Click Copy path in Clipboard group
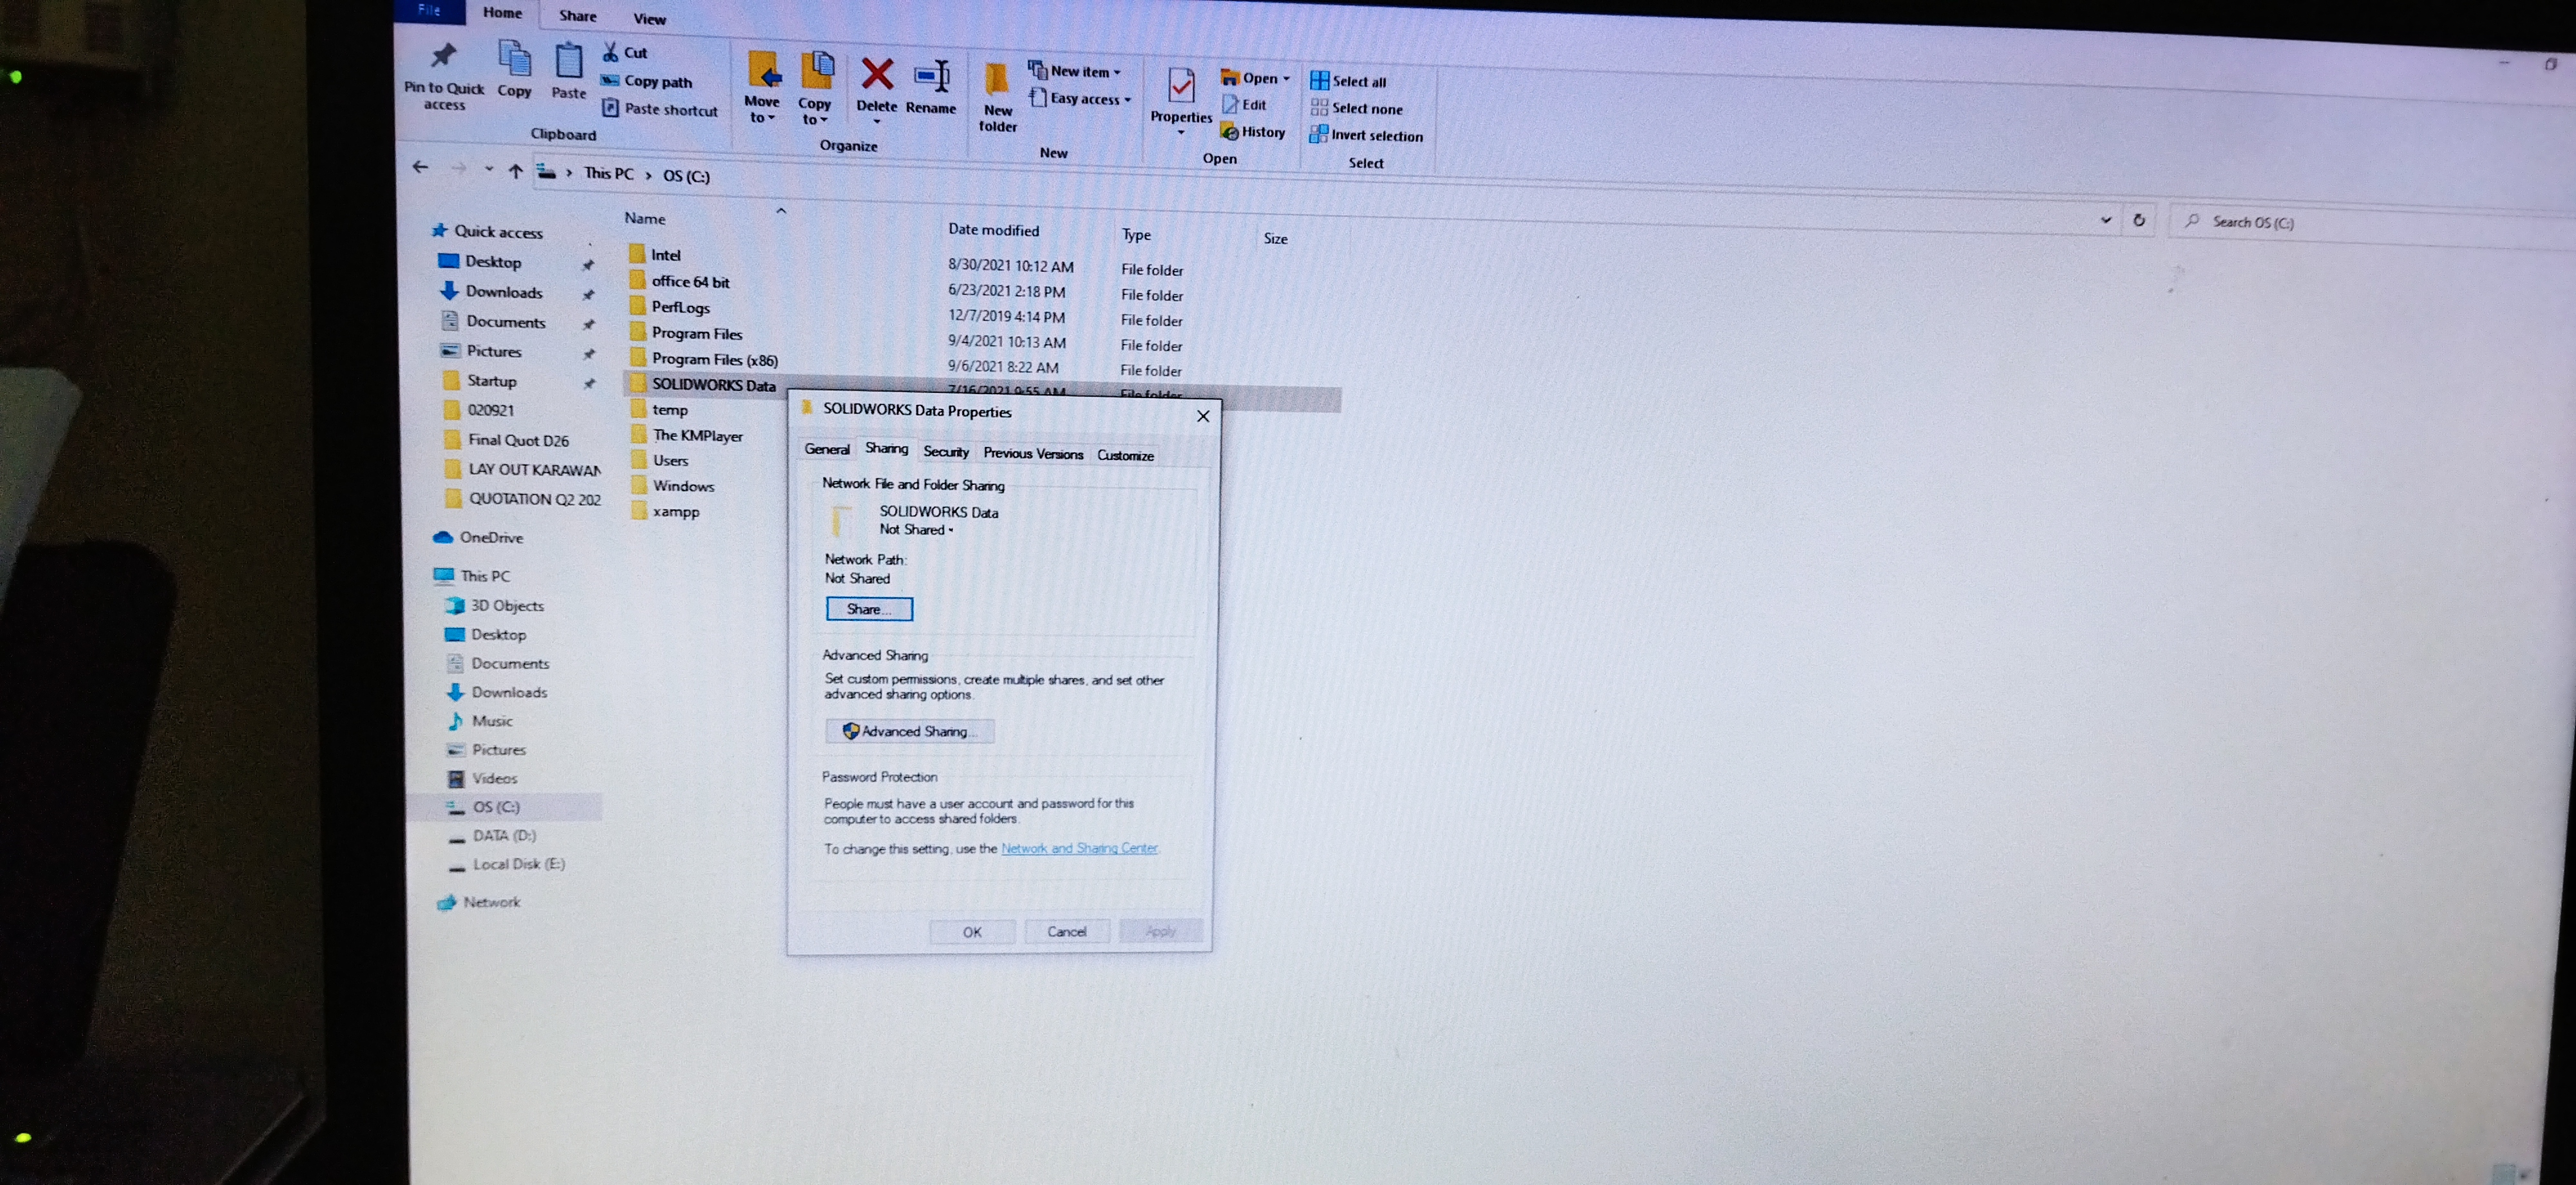 pos(647,81)
